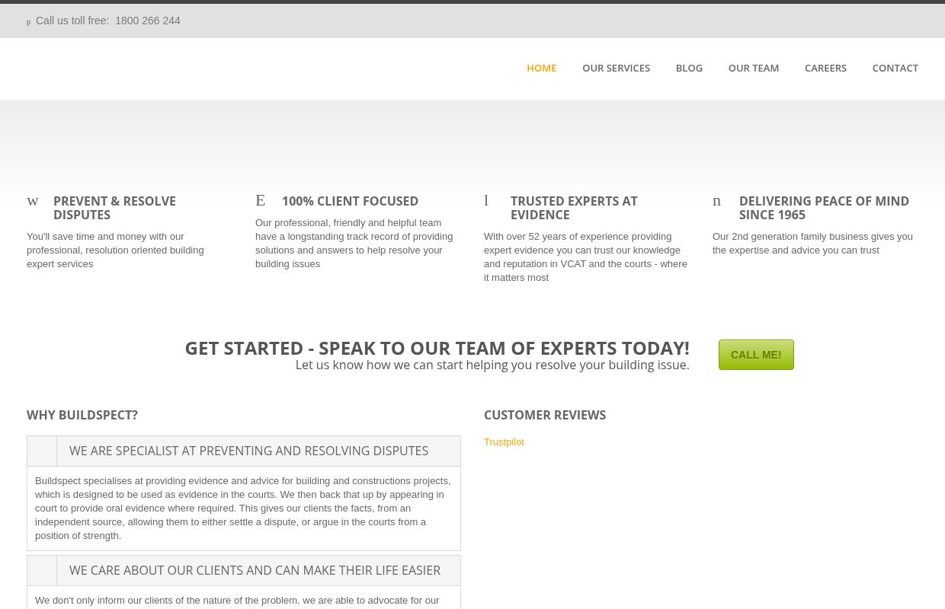Click 'Delivering Peace of Mind Since 1965' heading
The image size is (945, 609).
pyautogui.click(x=824, y=208)
